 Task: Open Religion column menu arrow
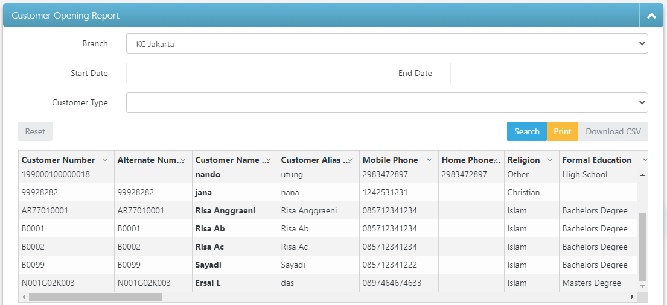pyautogui.click(x=550, y=160)
